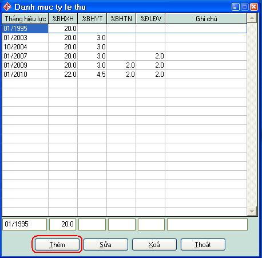This screenshot has height=258, width=262.
Task: Select the 10/2004 row
Action: pos(125,47)
